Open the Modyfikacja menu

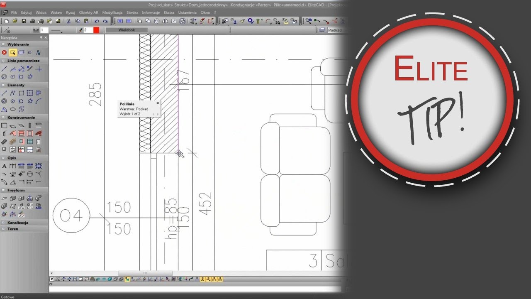(112, 13)
